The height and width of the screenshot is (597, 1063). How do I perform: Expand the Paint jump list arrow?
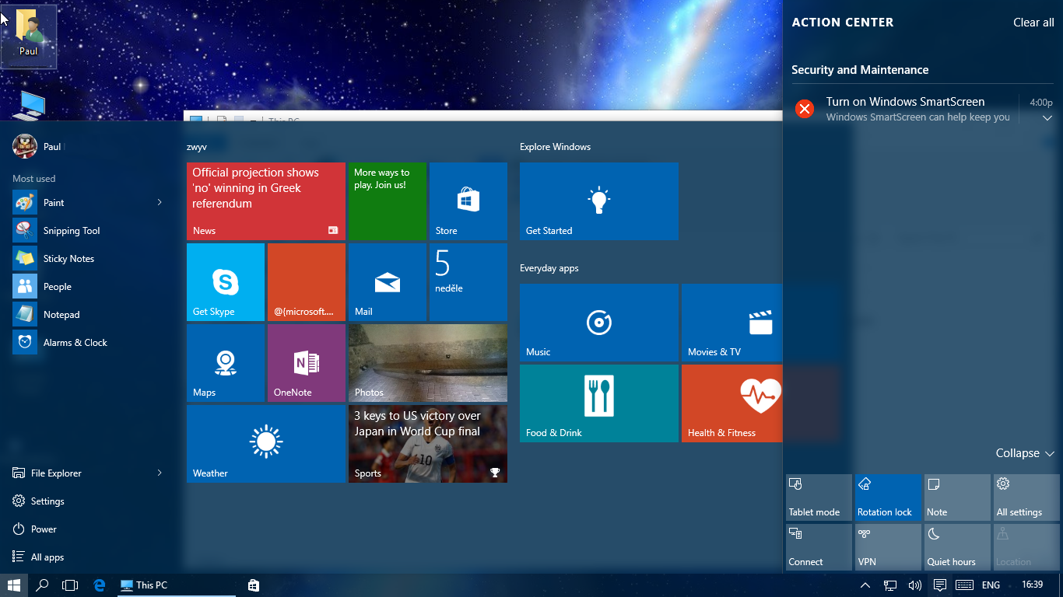[160, 202]
